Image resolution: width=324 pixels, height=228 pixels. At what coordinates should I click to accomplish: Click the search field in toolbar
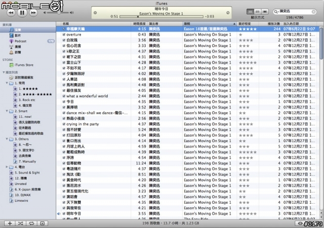point(295,12)
